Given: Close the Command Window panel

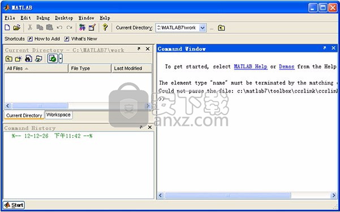Looking at the screenshot, I should (334, 48).
